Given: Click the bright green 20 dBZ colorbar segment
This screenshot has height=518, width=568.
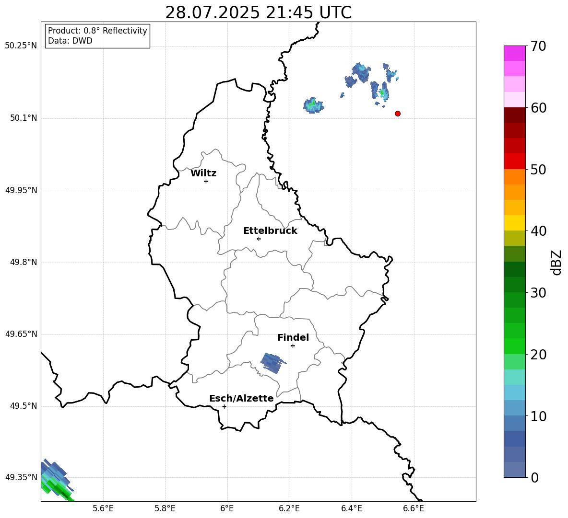Looking at the screenshot, I should point(514,346).
